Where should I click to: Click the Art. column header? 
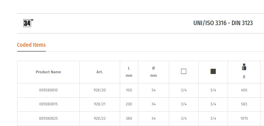click(x=100, y=72)
